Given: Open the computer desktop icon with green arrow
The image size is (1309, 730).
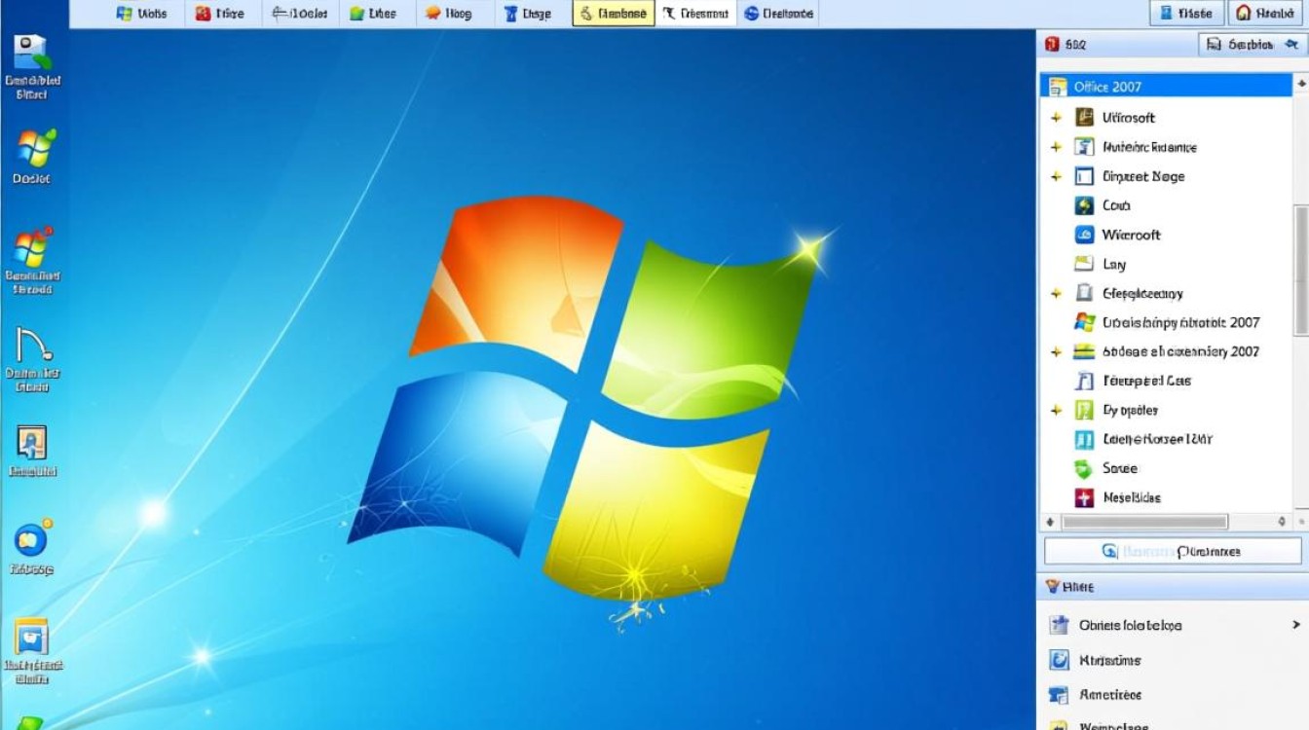Looking at the screenshot, I should coord(33,66).
